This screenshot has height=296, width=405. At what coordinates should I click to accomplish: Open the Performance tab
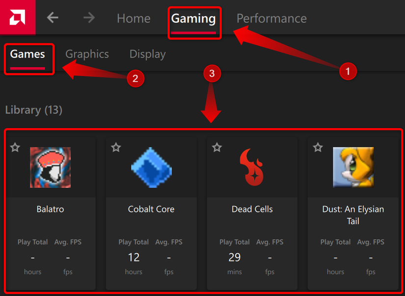tap(271, 19)
